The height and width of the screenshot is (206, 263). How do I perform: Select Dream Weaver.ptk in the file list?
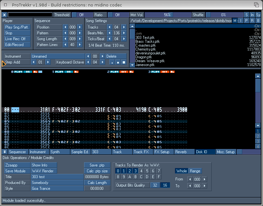[x=150, y=61]
